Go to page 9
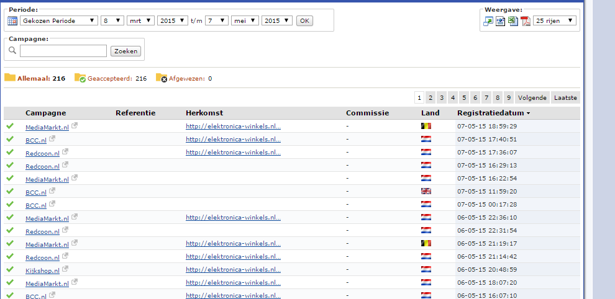The height and width of the screenshot is (299, 615). [x=509, y=97]
